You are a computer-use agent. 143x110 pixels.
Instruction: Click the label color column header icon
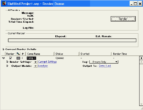pyautogui.click(x=18, y=54)
